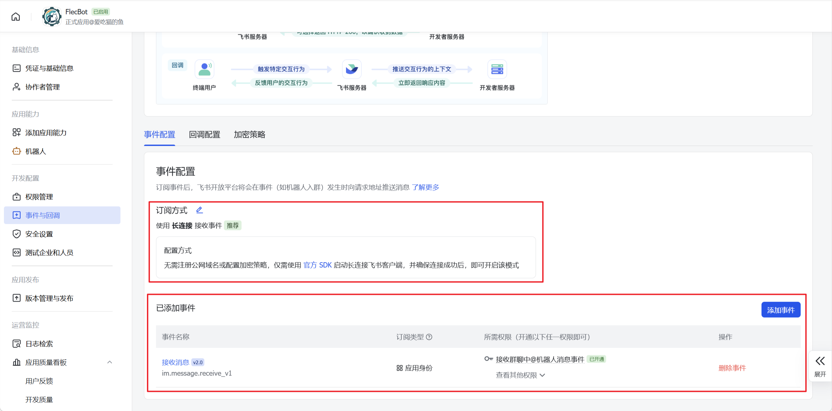Click the 添加事件 button

781,310
